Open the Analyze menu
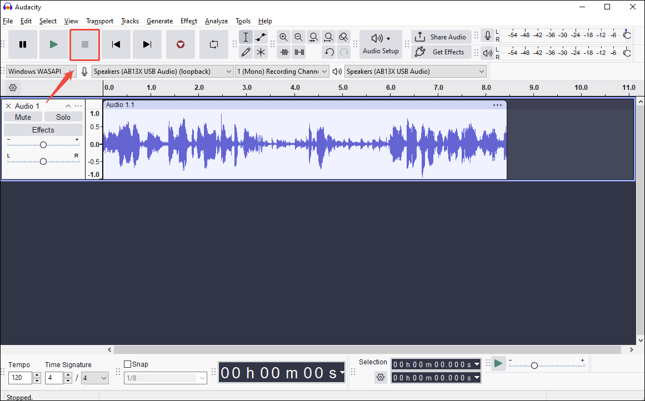 [216, 21]
